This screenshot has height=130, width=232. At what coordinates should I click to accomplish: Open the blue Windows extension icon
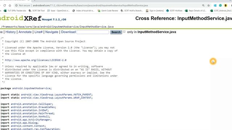tap(215, 5)
